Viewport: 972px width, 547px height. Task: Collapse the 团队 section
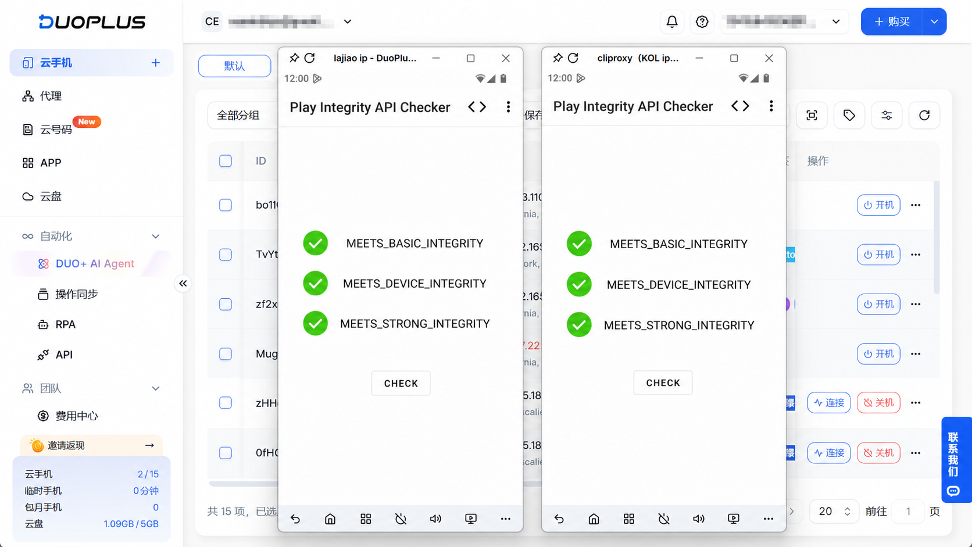pos(155,388)
